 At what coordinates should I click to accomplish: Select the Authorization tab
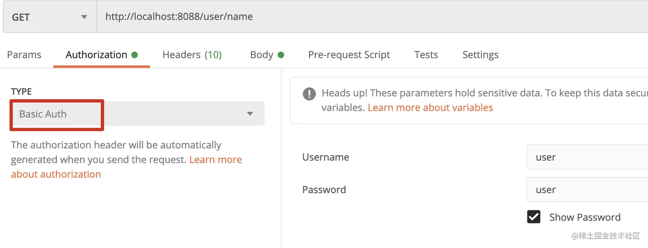tap(96, 55)
